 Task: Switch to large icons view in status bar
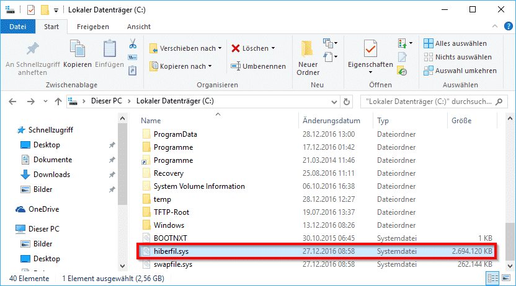[506, 279]
